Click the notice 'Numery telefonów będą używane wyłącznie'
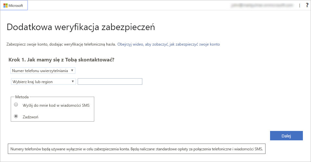This screenshot has height=162, width=311. [x=136, y=149]
